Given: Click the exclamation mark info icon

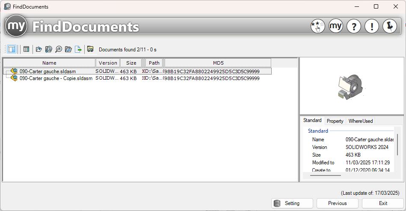Looking at the screenshot, I should 372,27.
